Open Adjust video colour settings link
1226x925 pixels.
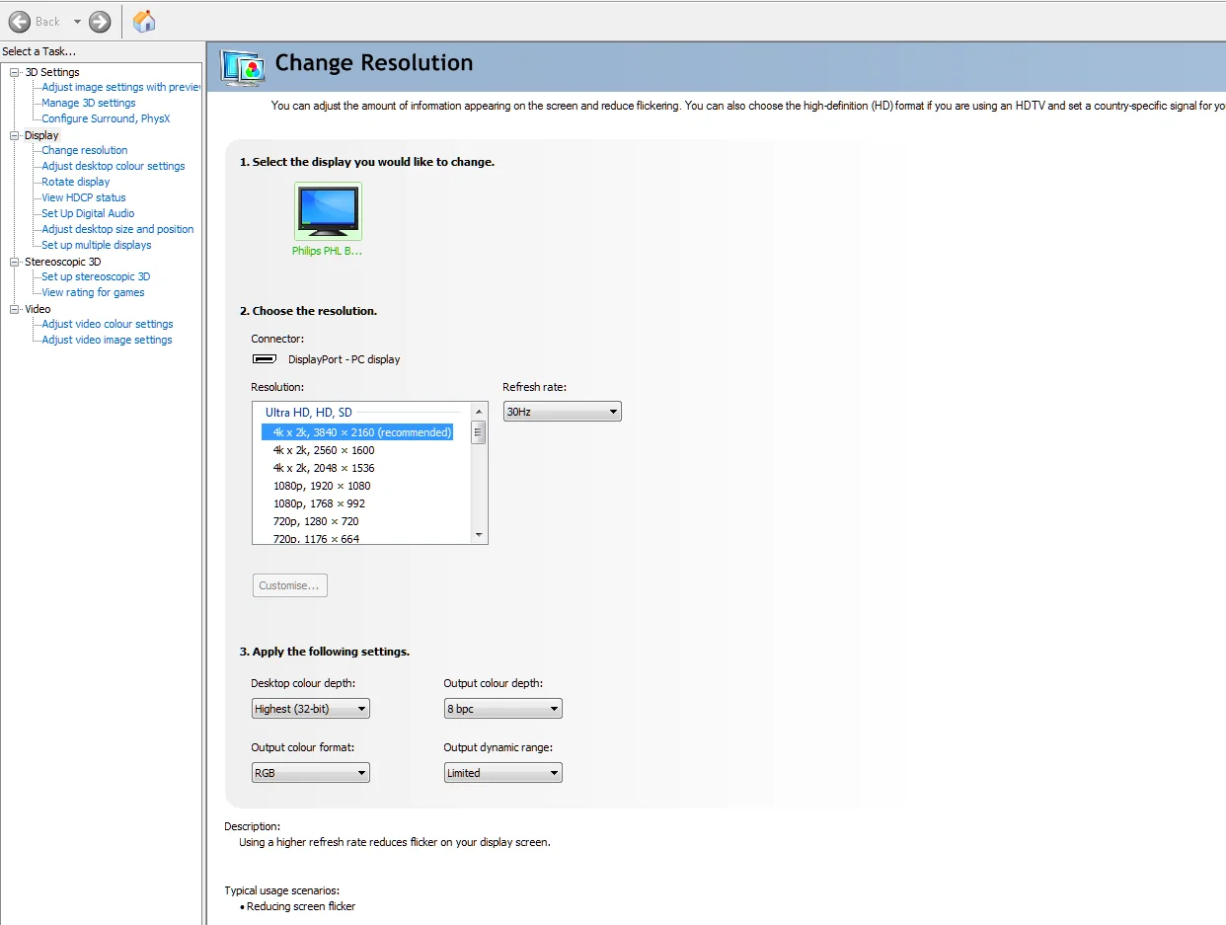pyautogui.click(x=108, y=324)
